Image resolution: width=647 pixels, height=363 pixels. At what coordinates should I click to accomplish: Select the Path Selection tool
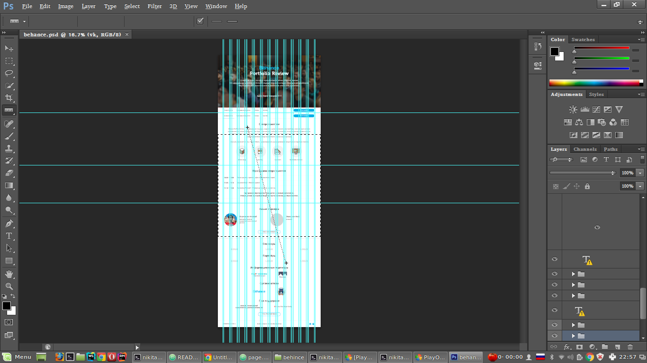[9, 248]
